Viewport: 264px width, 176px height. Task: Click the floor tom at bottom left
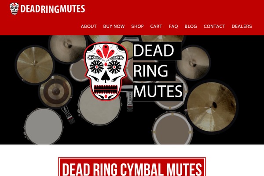click(44, 126)
